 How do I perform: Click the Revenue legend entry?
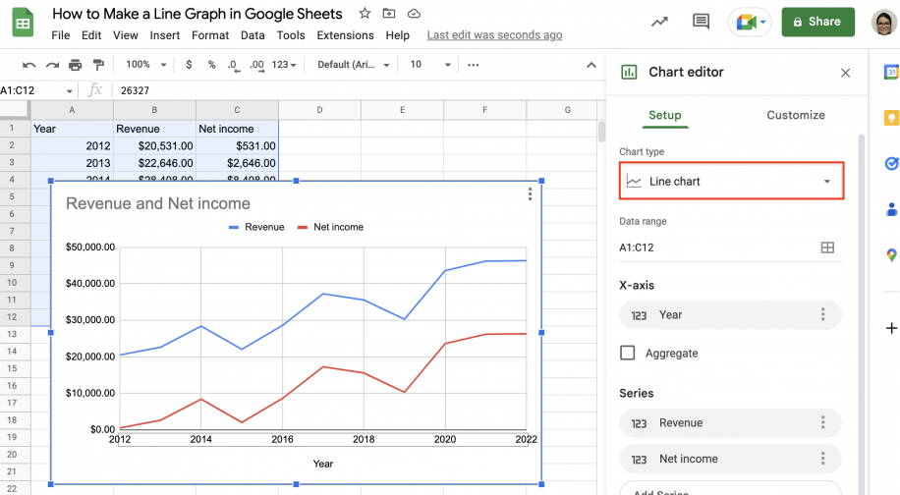pyautogui.click(x=256, y=227)
